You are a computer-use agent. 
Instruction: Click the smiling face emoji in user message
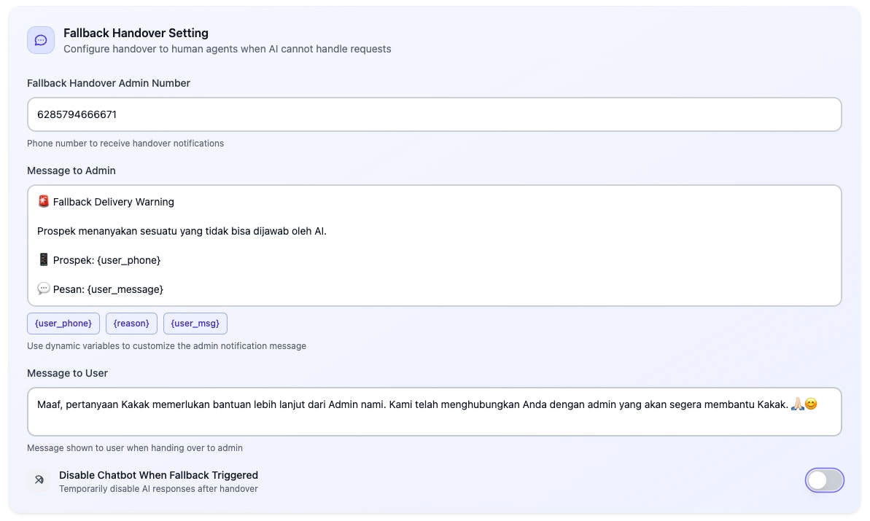pos(813,403)
